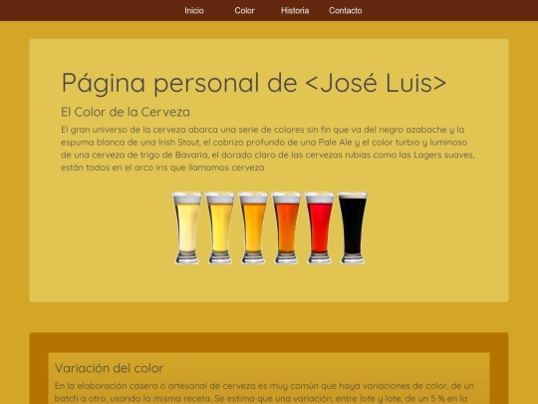Click the dark orange copper beer glass

286,227
